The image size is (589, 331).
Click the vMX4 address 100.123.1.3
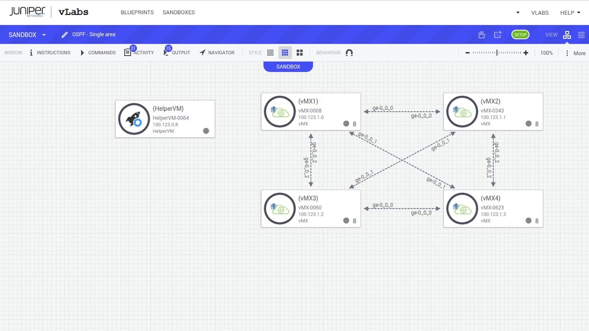(x=493, y=214)
